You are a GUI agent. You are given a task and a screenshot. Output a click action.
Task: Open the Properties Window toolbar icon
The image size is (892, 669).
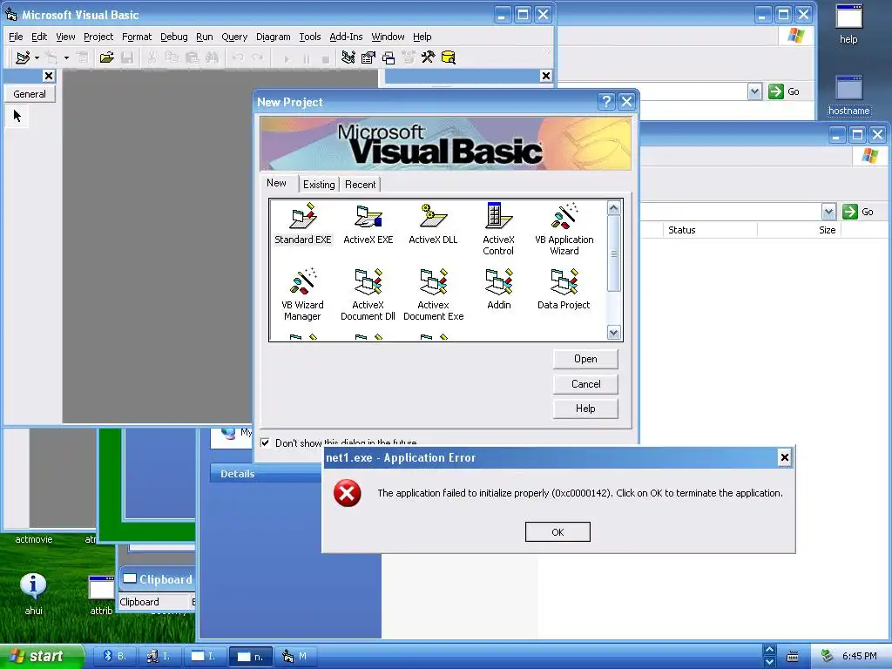[368, 57]
